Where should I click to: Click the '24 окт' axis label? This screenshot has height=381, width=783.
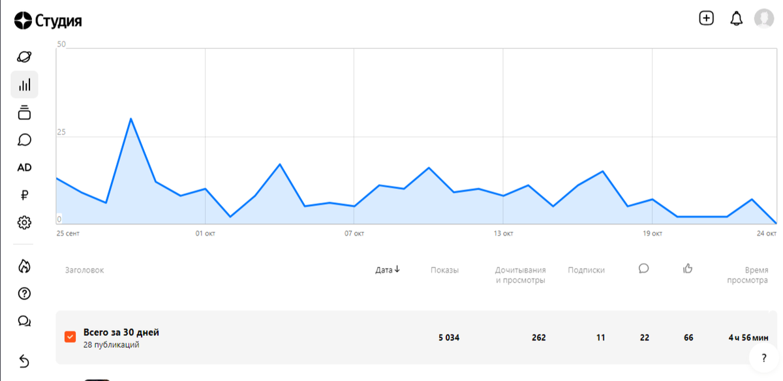(767, 233)
